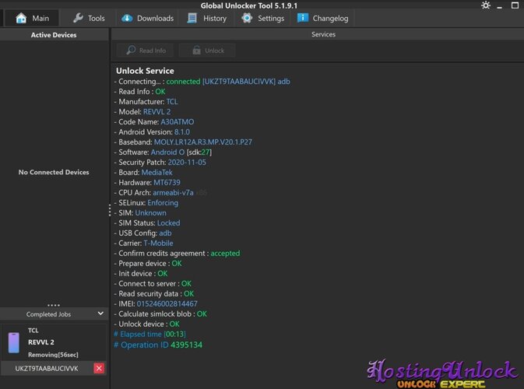Click the phone thumbnail for TCL REVVL 2
524x389 pixels.
[14, 342]
